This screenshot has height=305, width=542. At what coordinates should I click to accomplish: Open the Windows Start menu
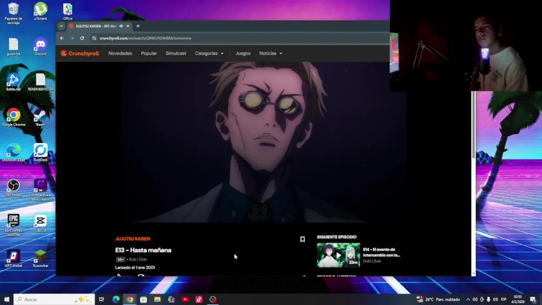[x=6, y=299]
